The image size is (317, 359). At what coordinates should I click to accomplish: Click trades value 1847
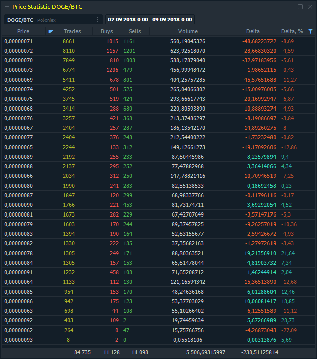point(69,195)
